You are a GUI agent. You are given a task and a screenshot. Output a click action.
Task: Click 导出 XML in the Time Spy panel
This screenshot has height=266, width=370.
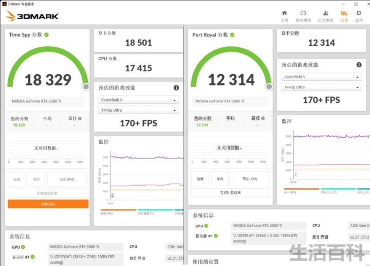67,179
